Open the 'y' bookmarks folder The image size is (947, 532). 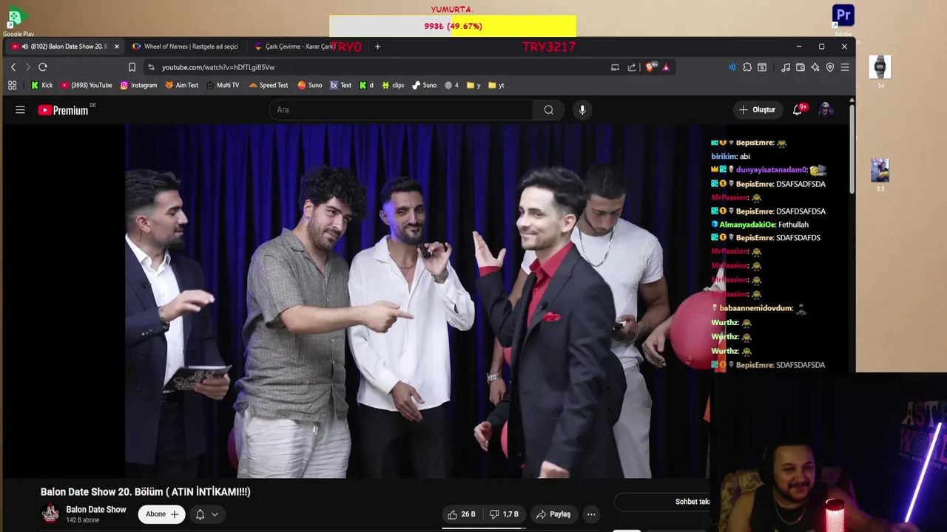pos(473,85)
